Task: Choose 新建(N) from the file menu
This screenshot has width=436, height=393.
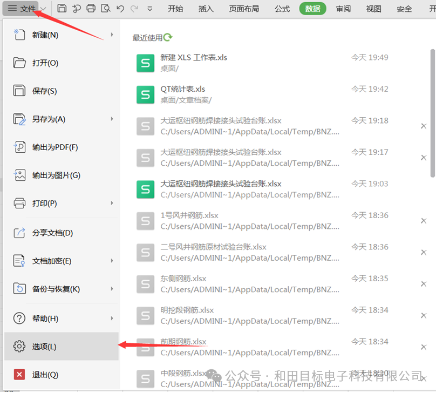Action: pos(61,35)
